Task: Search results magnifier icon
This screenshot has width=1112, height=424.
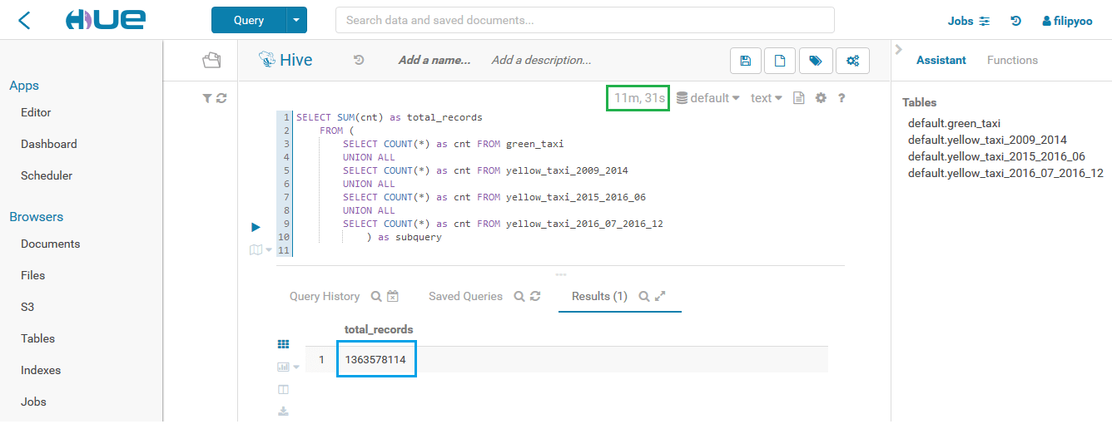Action: (643, 296)
